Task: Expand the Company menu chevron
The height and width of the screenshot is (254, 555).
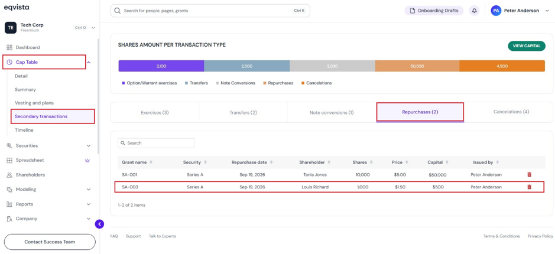Action: click(89, 219)
